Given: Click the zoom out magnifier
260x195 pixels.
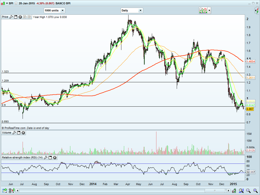Looking at the screenshot, I should (x=248, y=190).
